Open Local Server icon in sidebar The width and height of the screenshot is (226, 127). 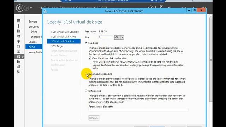18,26
